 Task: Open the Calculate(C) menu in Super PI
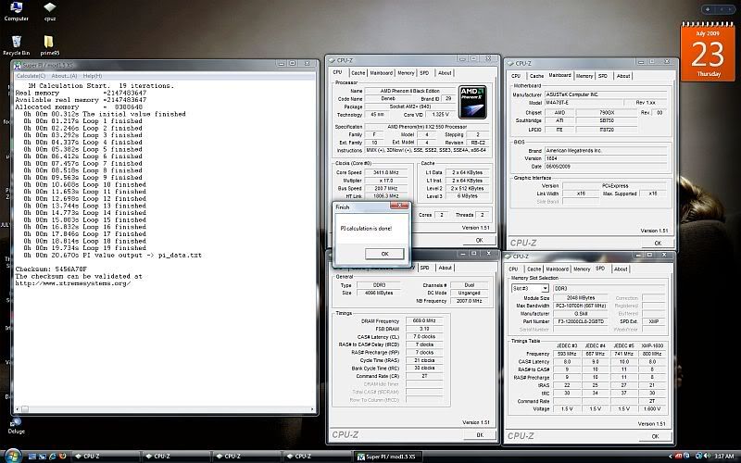(x=31, y=75)
